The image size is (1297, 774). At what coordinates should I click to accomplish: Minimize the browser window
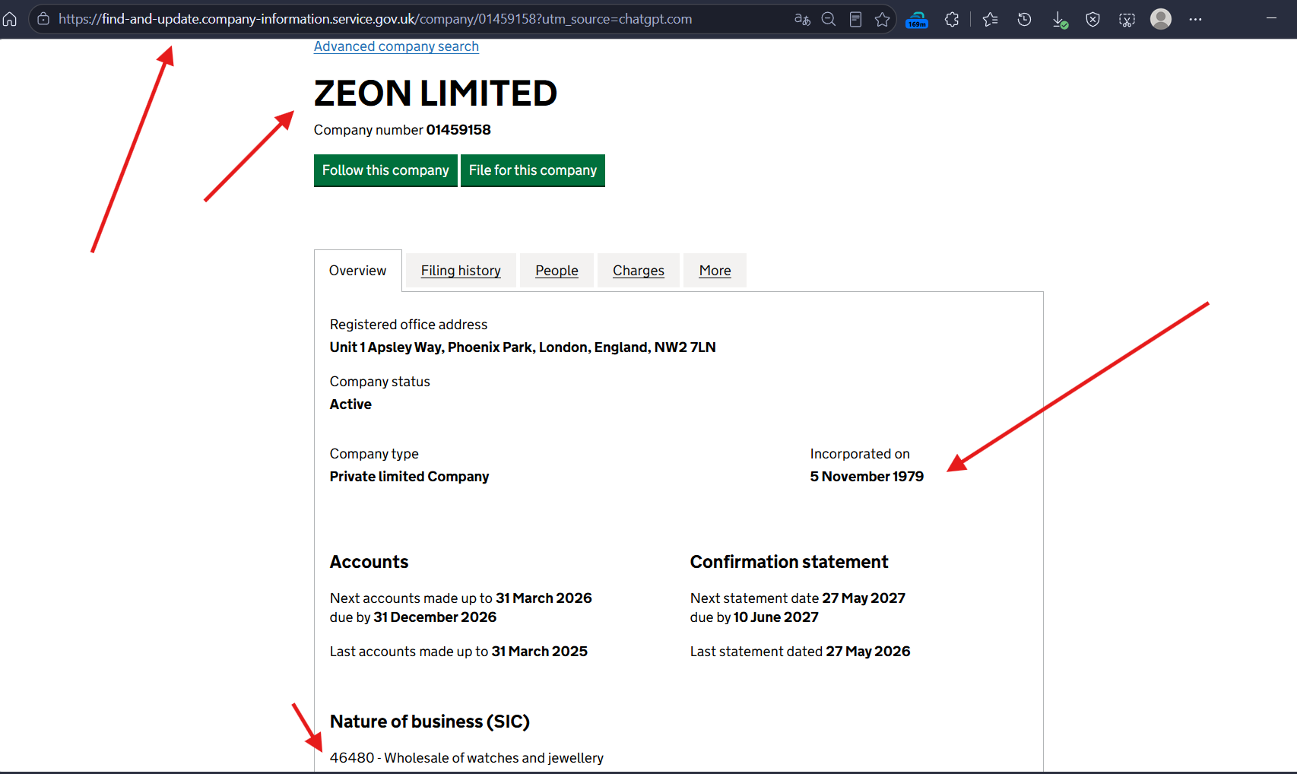click(x=1271, y=18)
